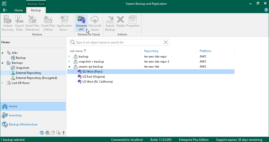Select US East (Virginia) item
The width and height of the screenshot is (269, 142).
point(94,77)
